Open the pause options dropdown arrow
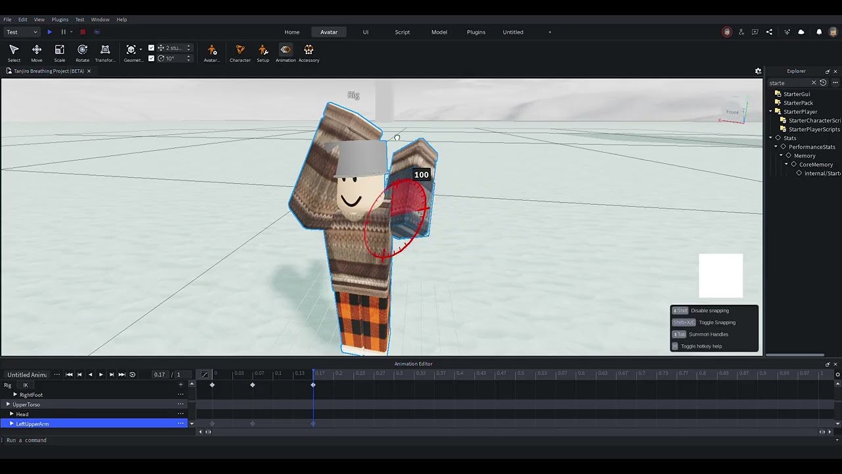This screenshot has height=474, width=842. pyautogui.click(x=71, y=32)
